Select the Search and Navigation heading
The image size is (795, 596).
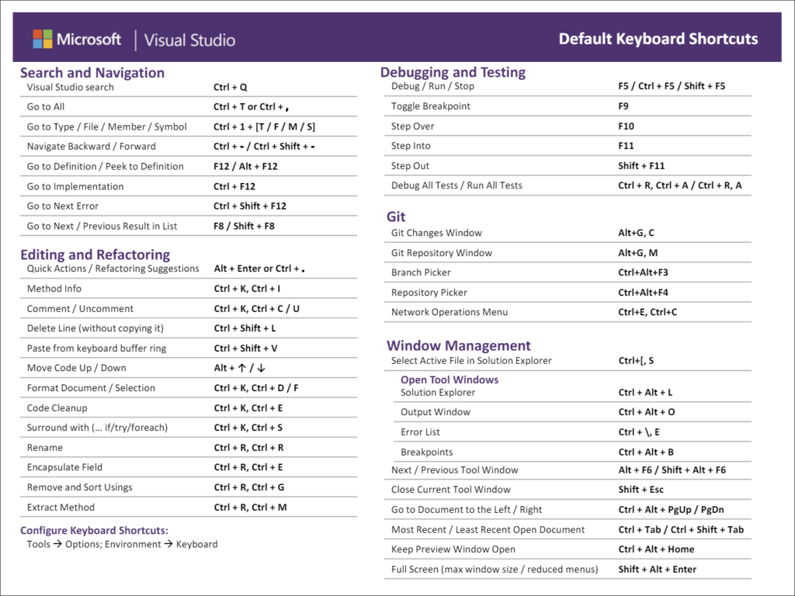(x=92, y=73)
